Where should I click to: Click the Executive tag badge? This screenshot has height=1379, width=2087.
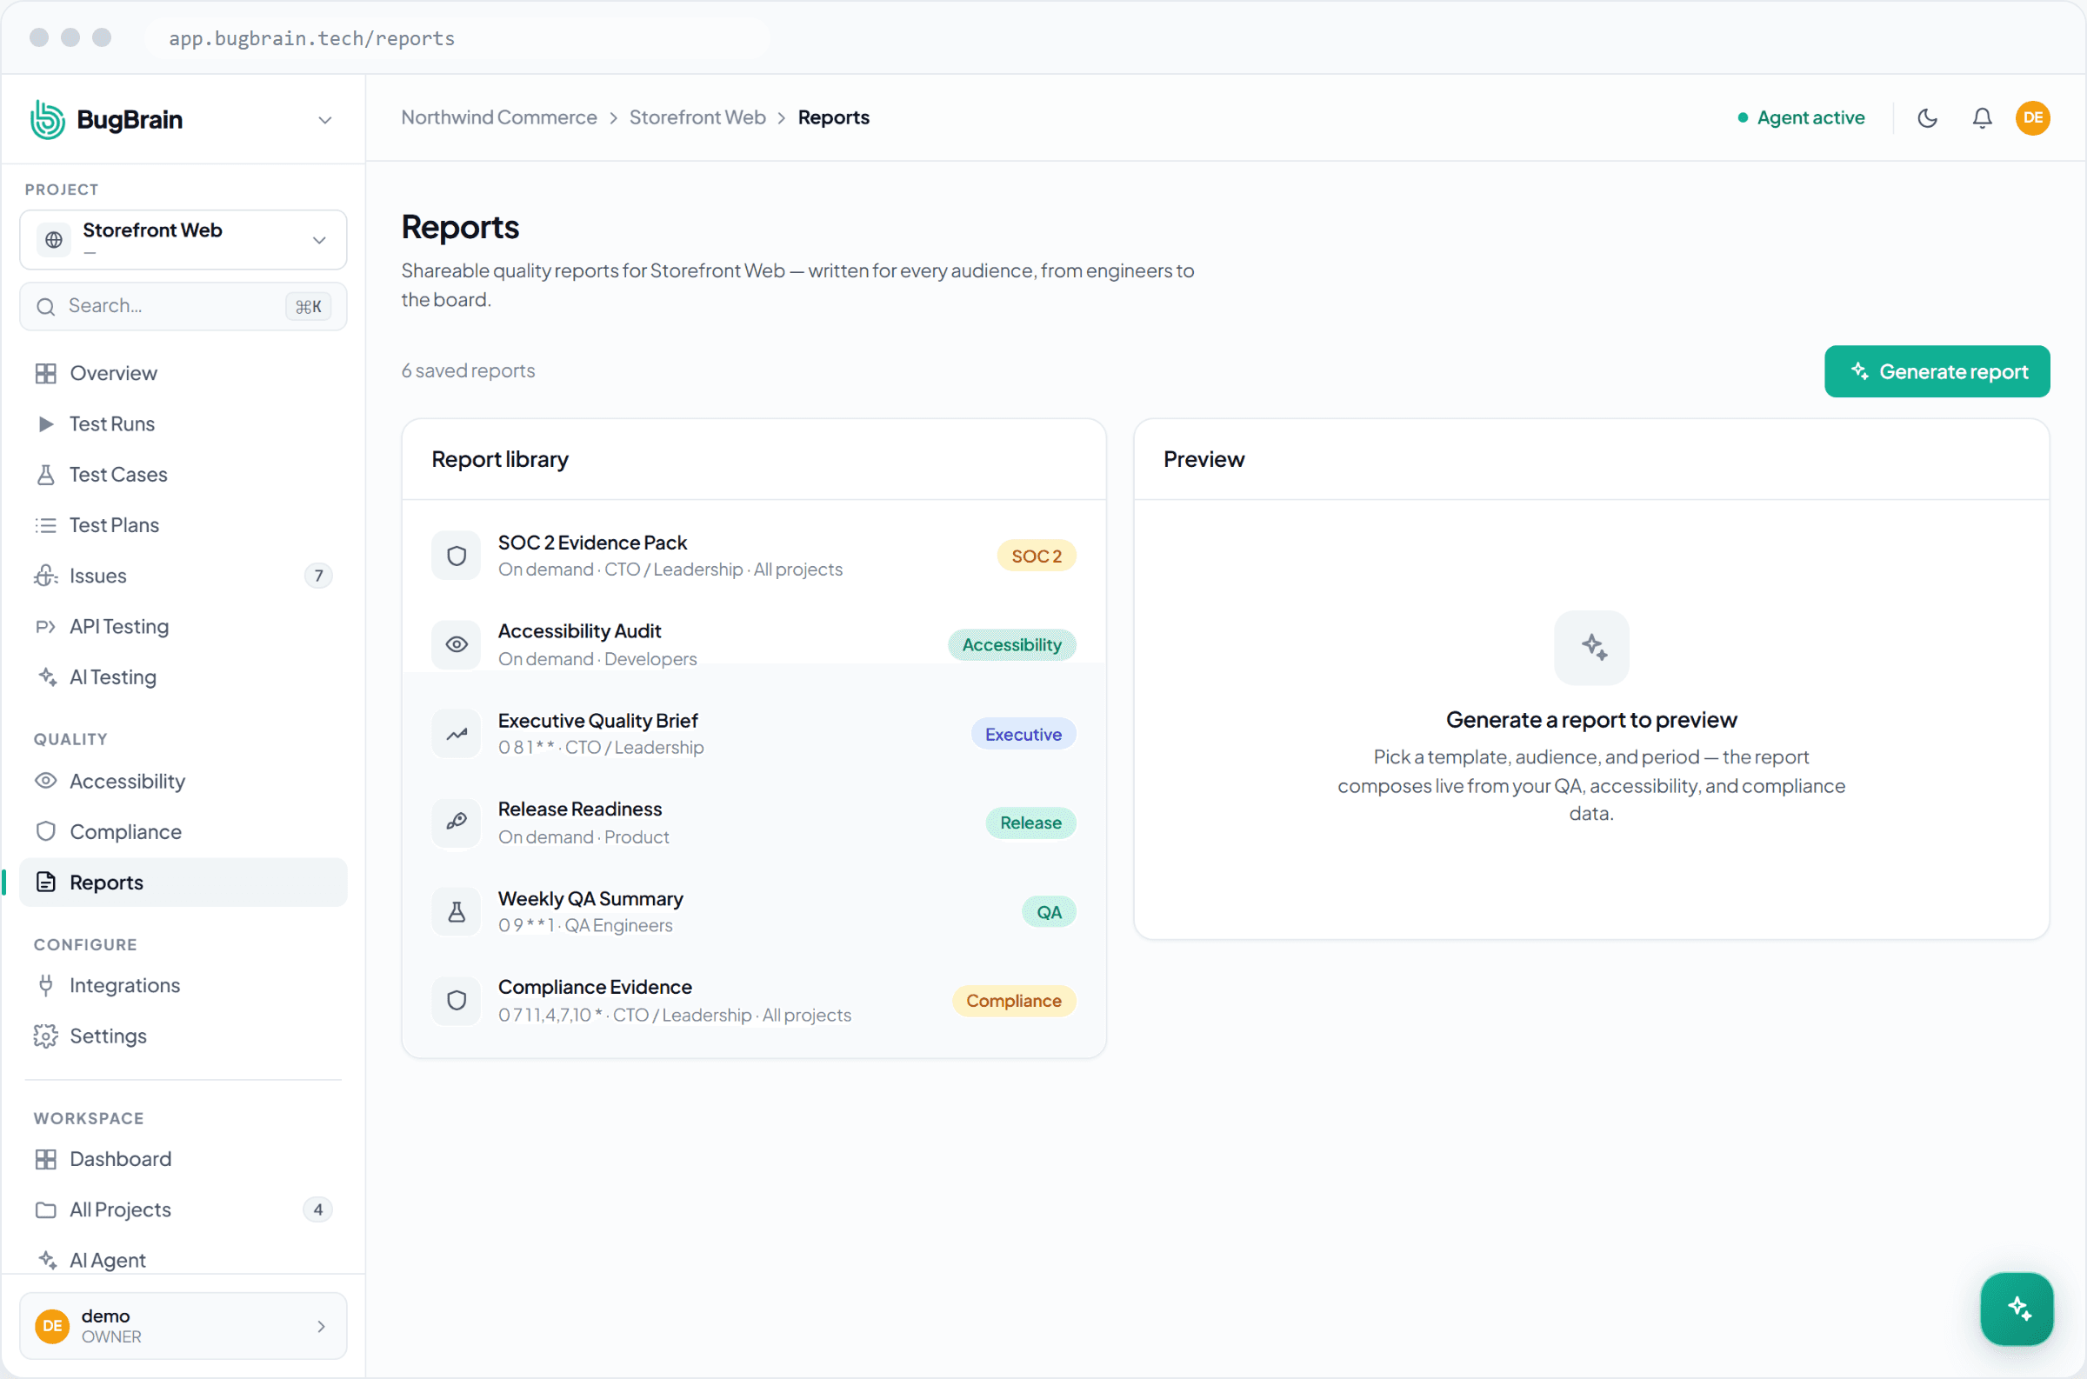(1023, 735)
